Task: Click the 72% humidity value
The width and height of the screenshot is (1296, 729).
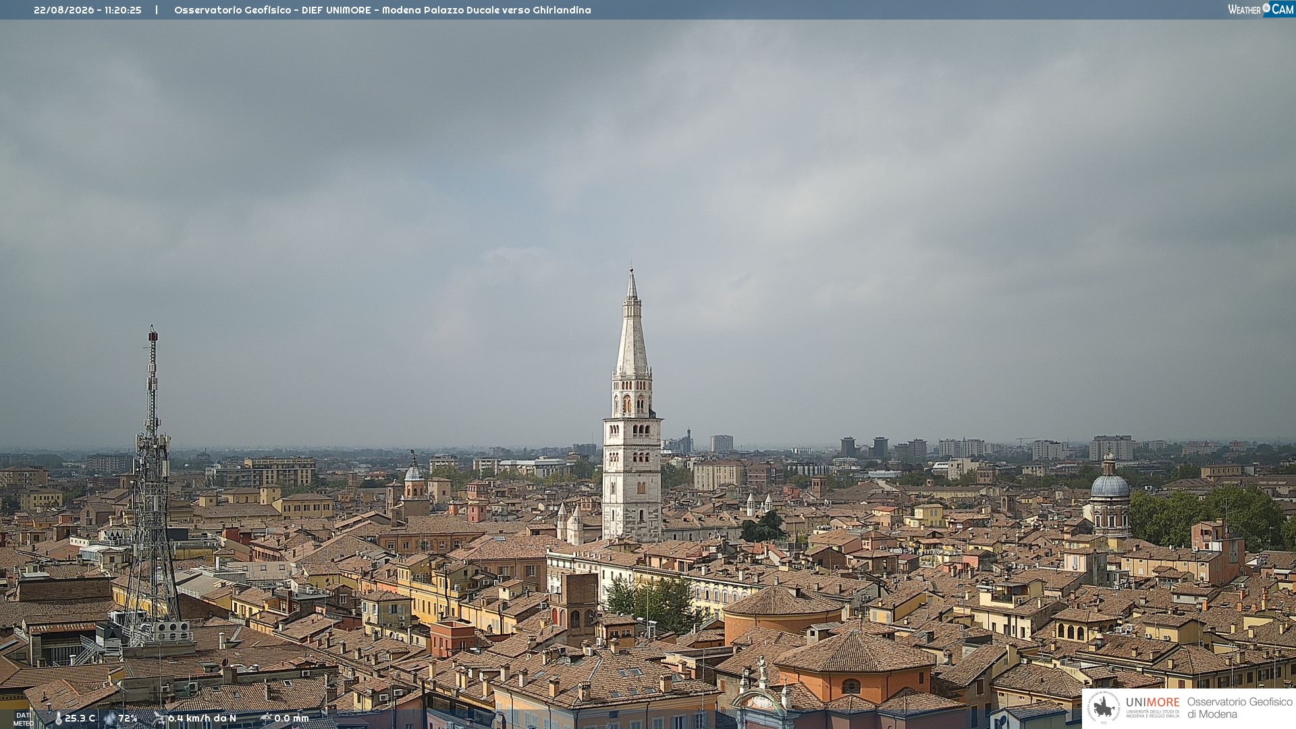Action: [128, 718]
